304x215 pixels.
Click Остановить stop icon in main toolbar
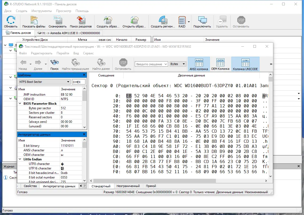pyautogui.click(x=241, y=20)
